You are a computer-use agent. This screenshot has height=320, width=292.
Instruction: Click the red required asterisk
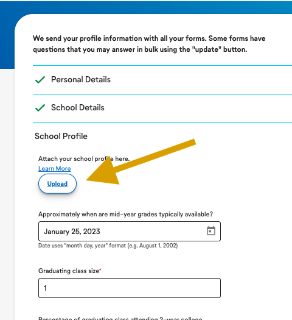pyautogui.click(x=100, y=269)
